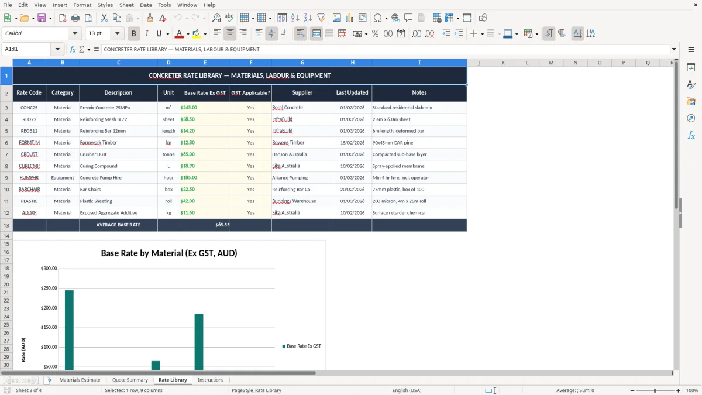Toggle Print Preview icon
The height and width of the screenshot is (395, 702).
[88, 18]
